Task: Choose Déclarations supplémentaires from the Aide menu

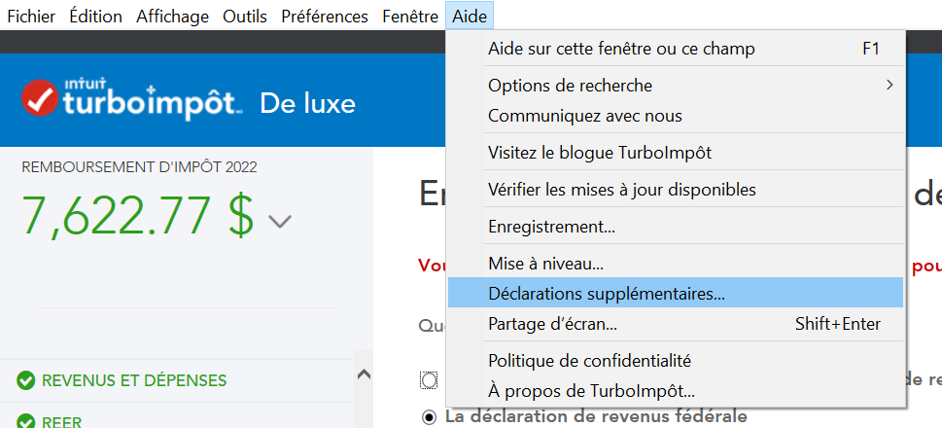Action: 607,293
